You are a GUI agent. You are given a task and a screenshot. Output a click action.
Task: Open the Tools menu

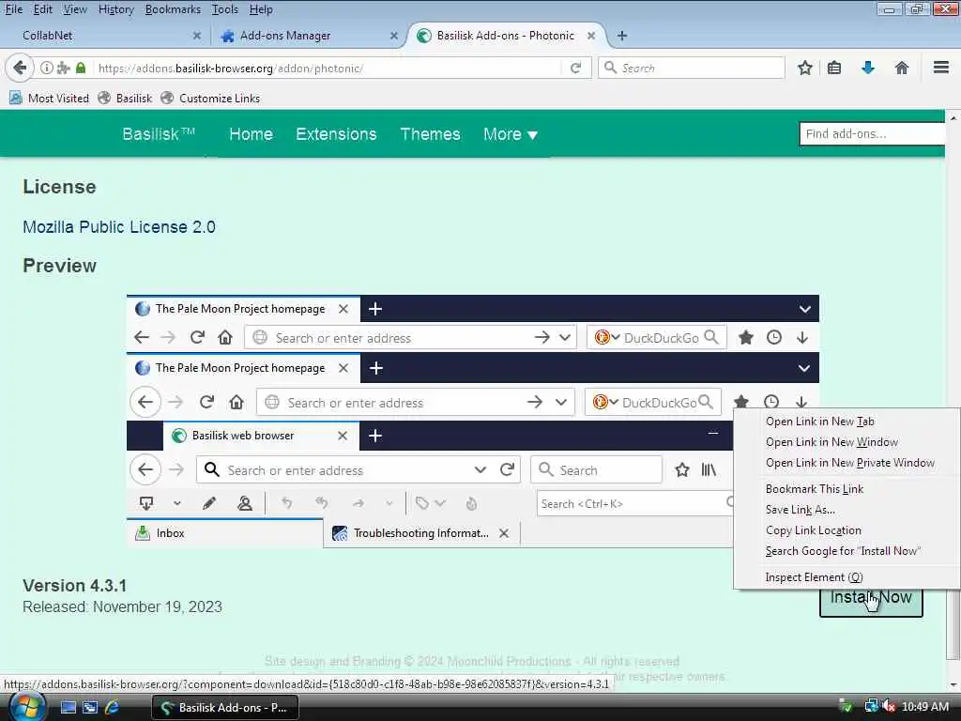[225, 9]
